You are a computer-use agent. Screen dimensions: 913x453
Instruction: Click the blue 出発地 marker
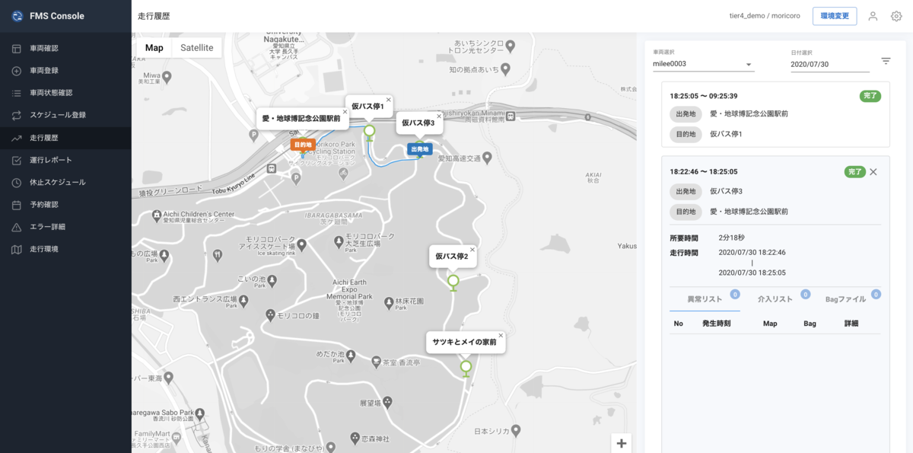click(x=419, y=149)
